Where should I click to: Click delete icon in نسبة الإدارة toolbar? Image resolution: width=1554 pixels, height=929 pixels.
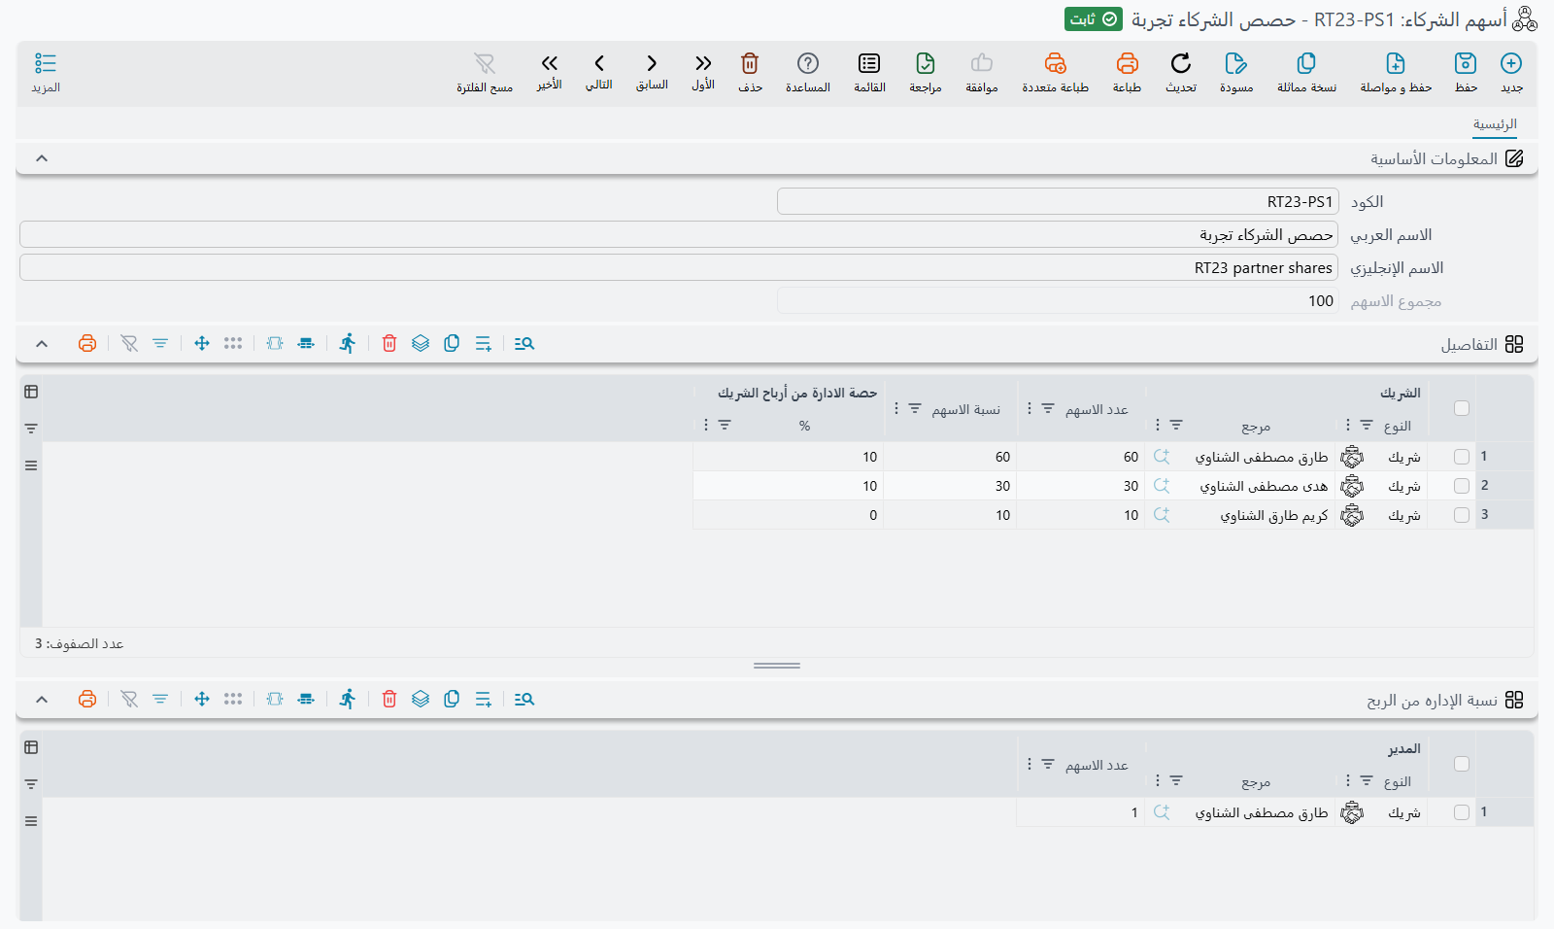point(389,699)
